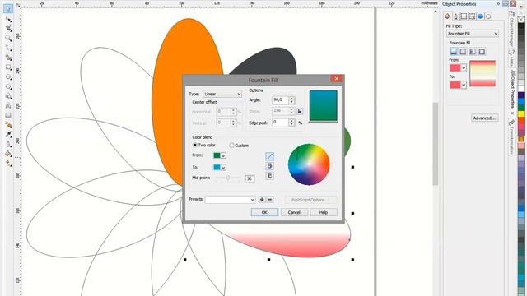The image size is (527, 296).
Task: Select the Interactive Fill tool
Action: click(8, 164)
